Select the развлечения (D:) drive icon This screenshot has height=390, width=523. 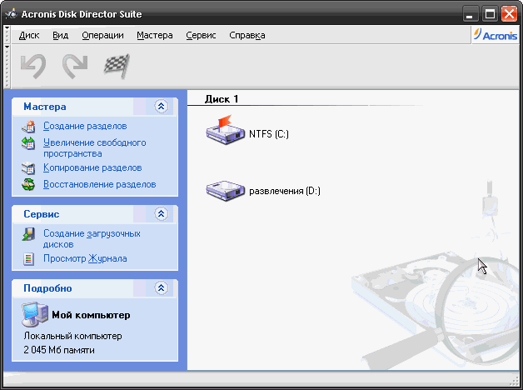coord(226,191)
